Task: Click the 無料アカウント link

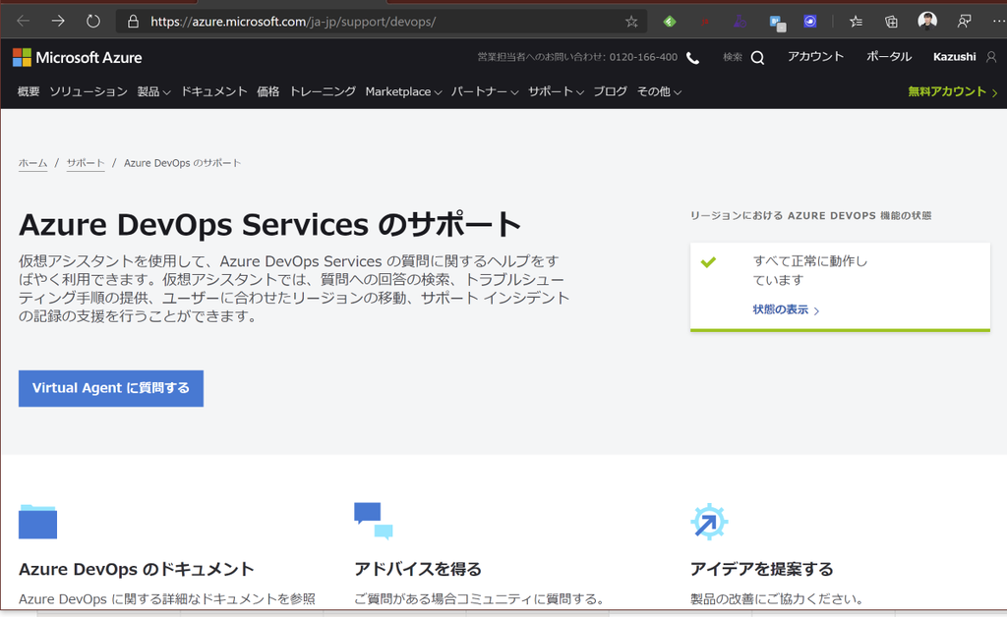Action: (x=952, y=91)
